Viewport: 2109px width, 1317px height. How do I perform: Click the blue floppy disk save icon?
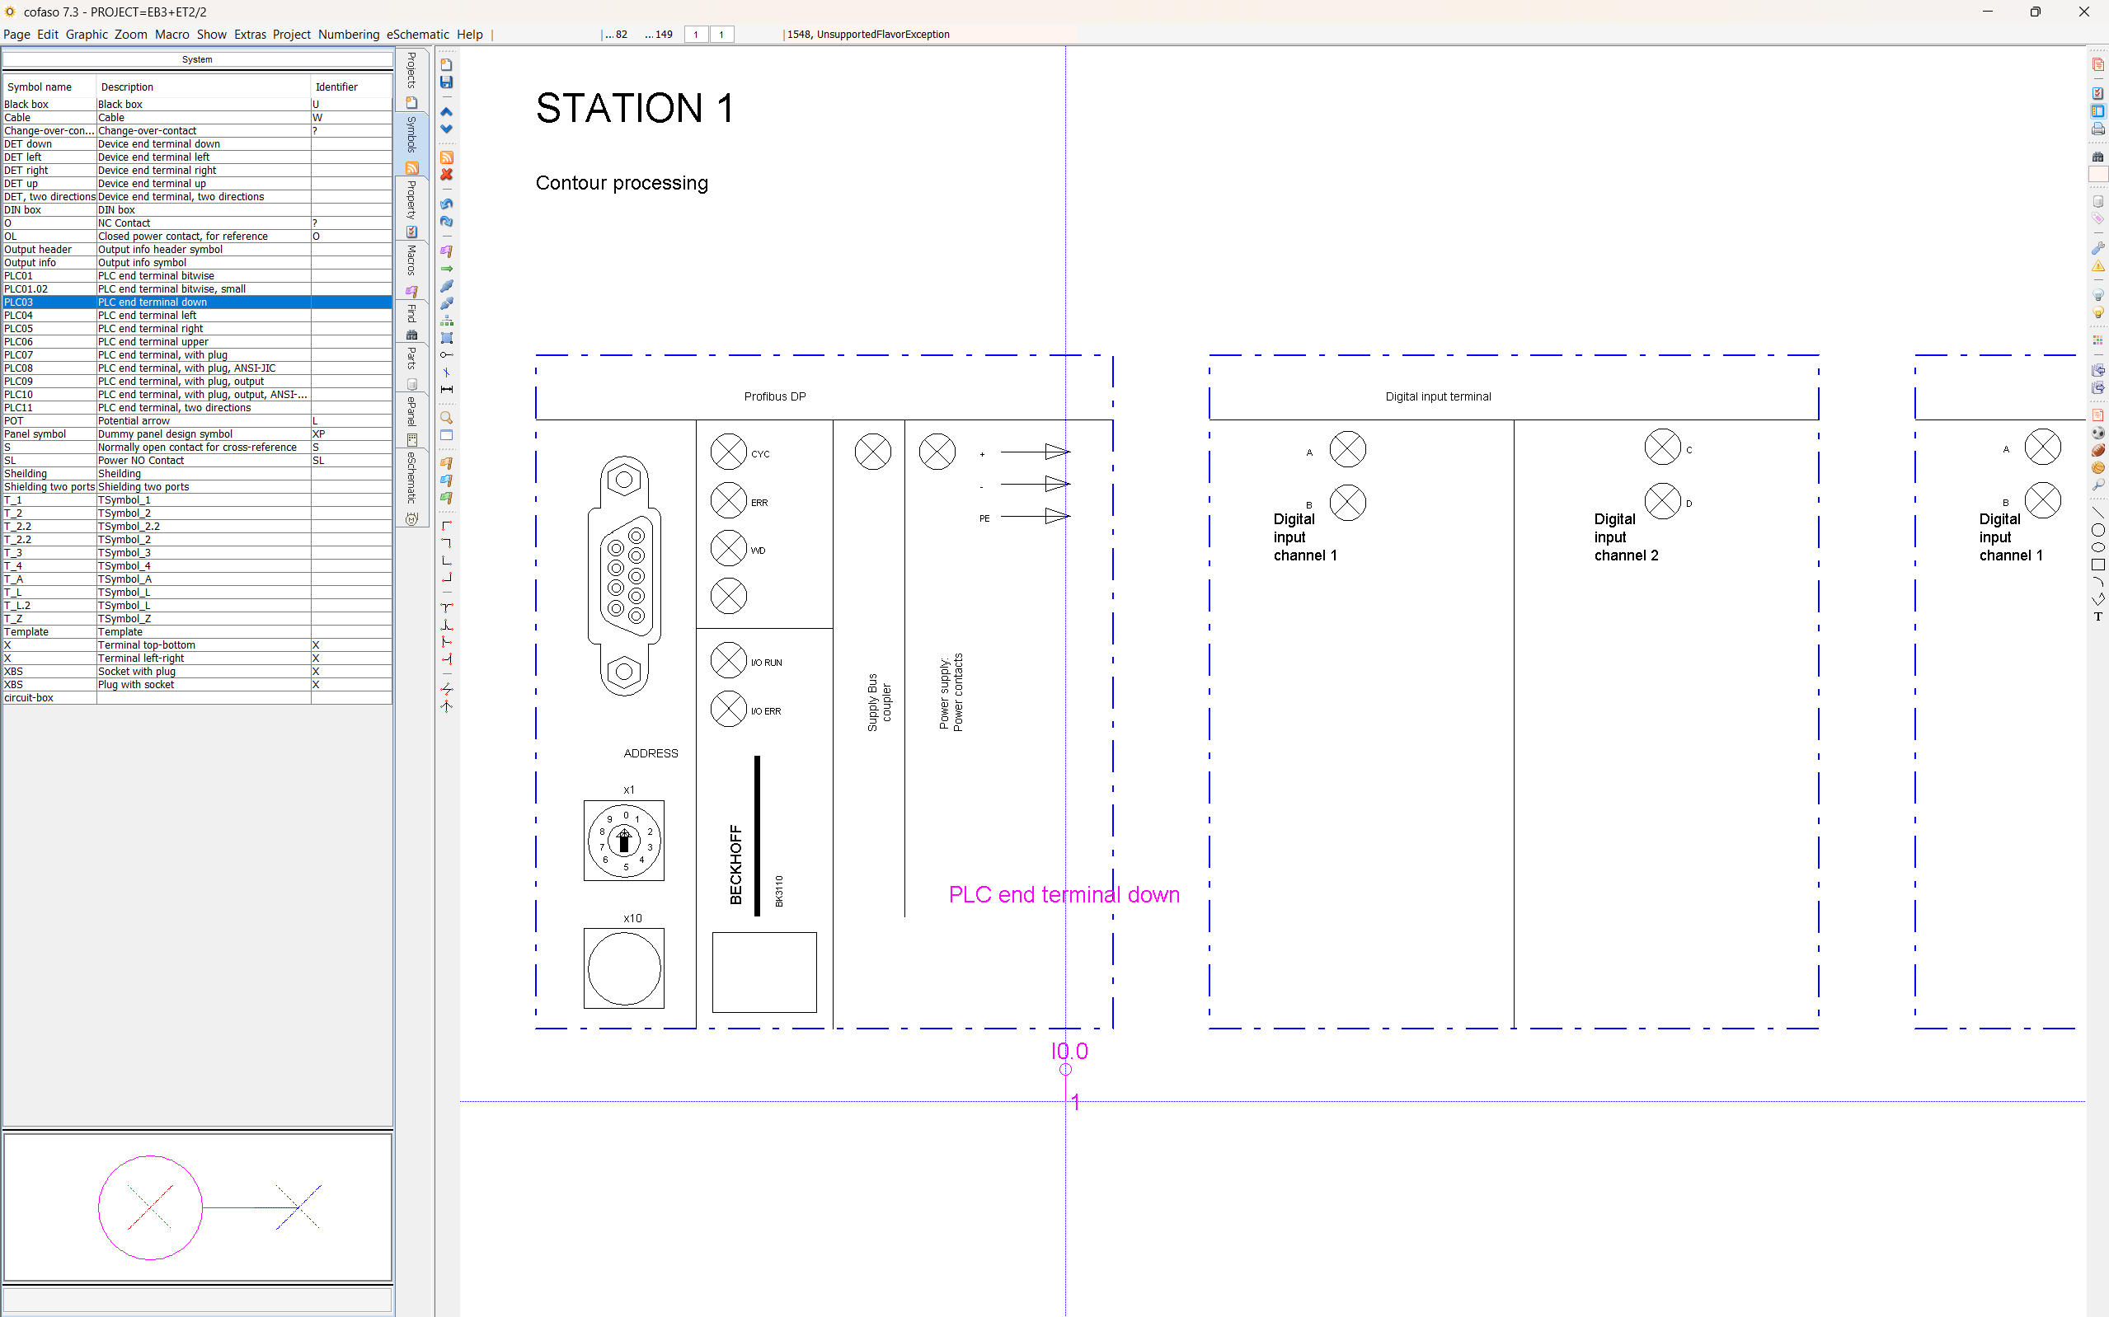446,82
